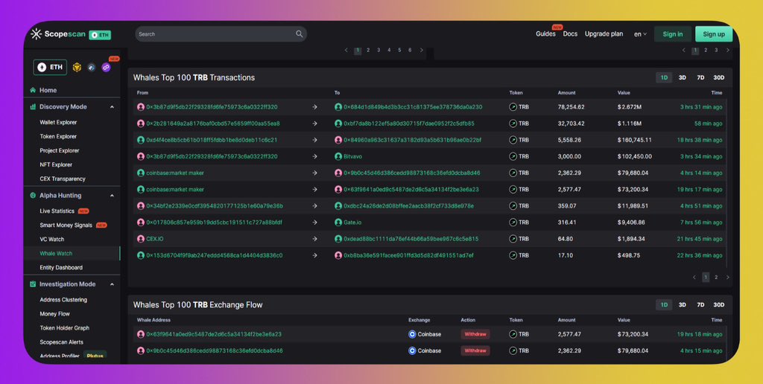Click avatar icon next to Gate.io
The image size is (763, 384).
pyautogui.click(x=338, y=222)
